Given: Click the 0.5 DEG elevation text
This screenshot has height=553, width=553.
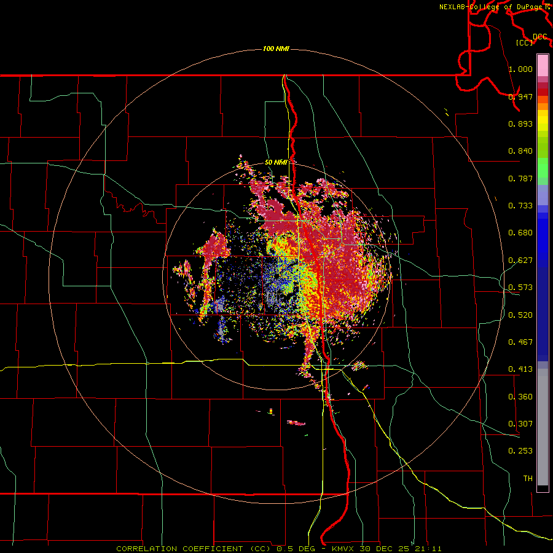Looking at the screenshot, I should pos(296,549).
